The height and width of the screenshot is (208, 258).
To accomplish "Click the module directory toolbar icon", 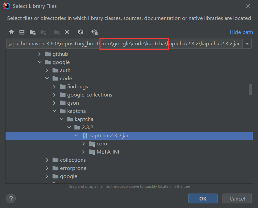I will tap(43, 32).
